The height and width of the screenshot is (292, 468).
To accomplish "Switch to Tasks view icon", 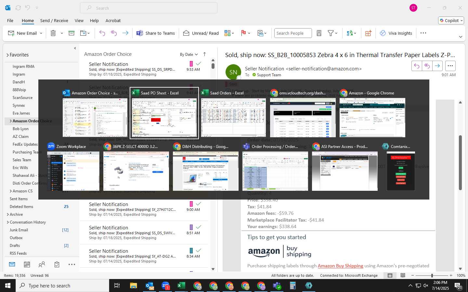I will tap(57, 264).
